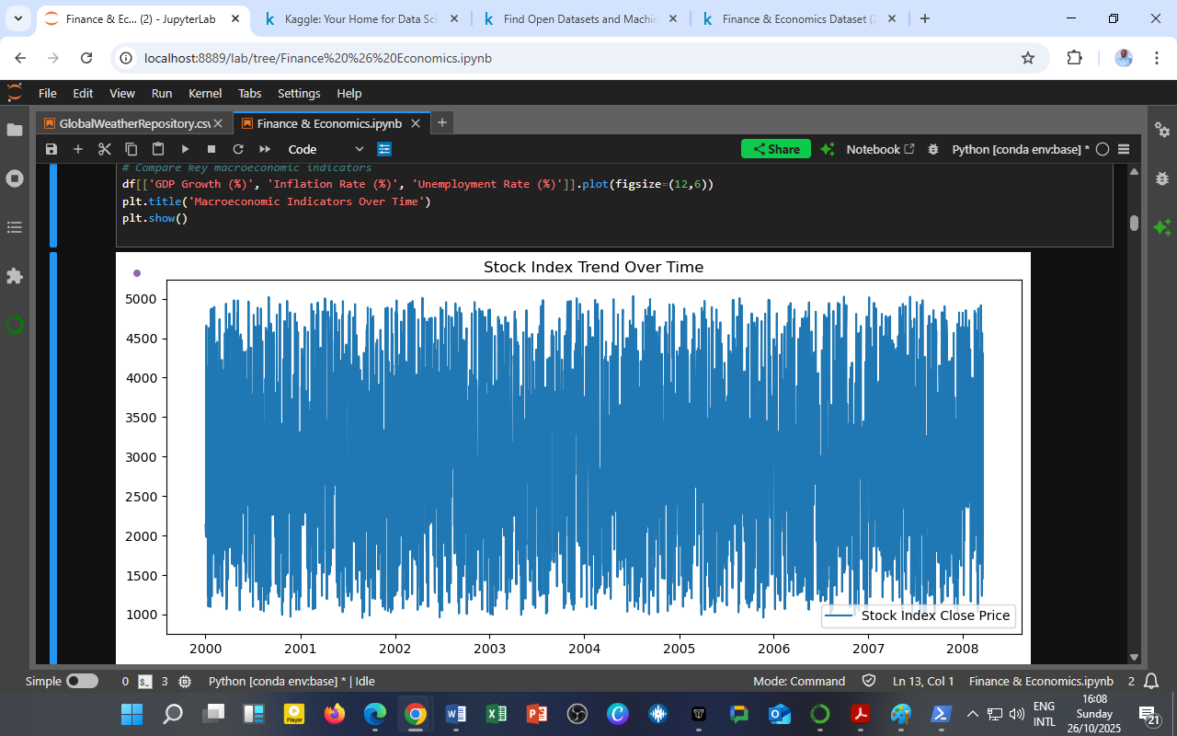Open the toolbar overflow hamburger menu
The width and height of the screenshot is (1177, 736).
point(1123,149)
